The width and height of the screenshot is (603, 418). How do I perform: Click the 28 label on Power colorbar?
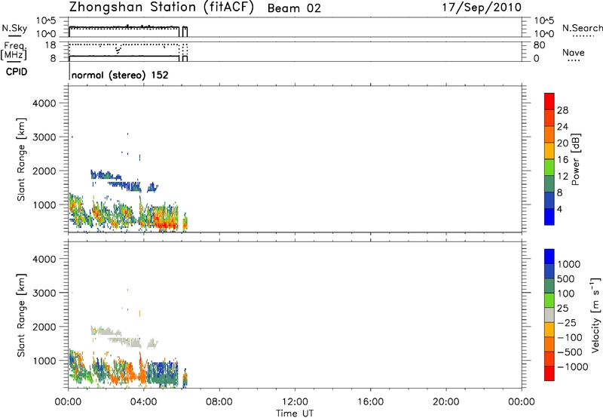[x=562, y=110]
